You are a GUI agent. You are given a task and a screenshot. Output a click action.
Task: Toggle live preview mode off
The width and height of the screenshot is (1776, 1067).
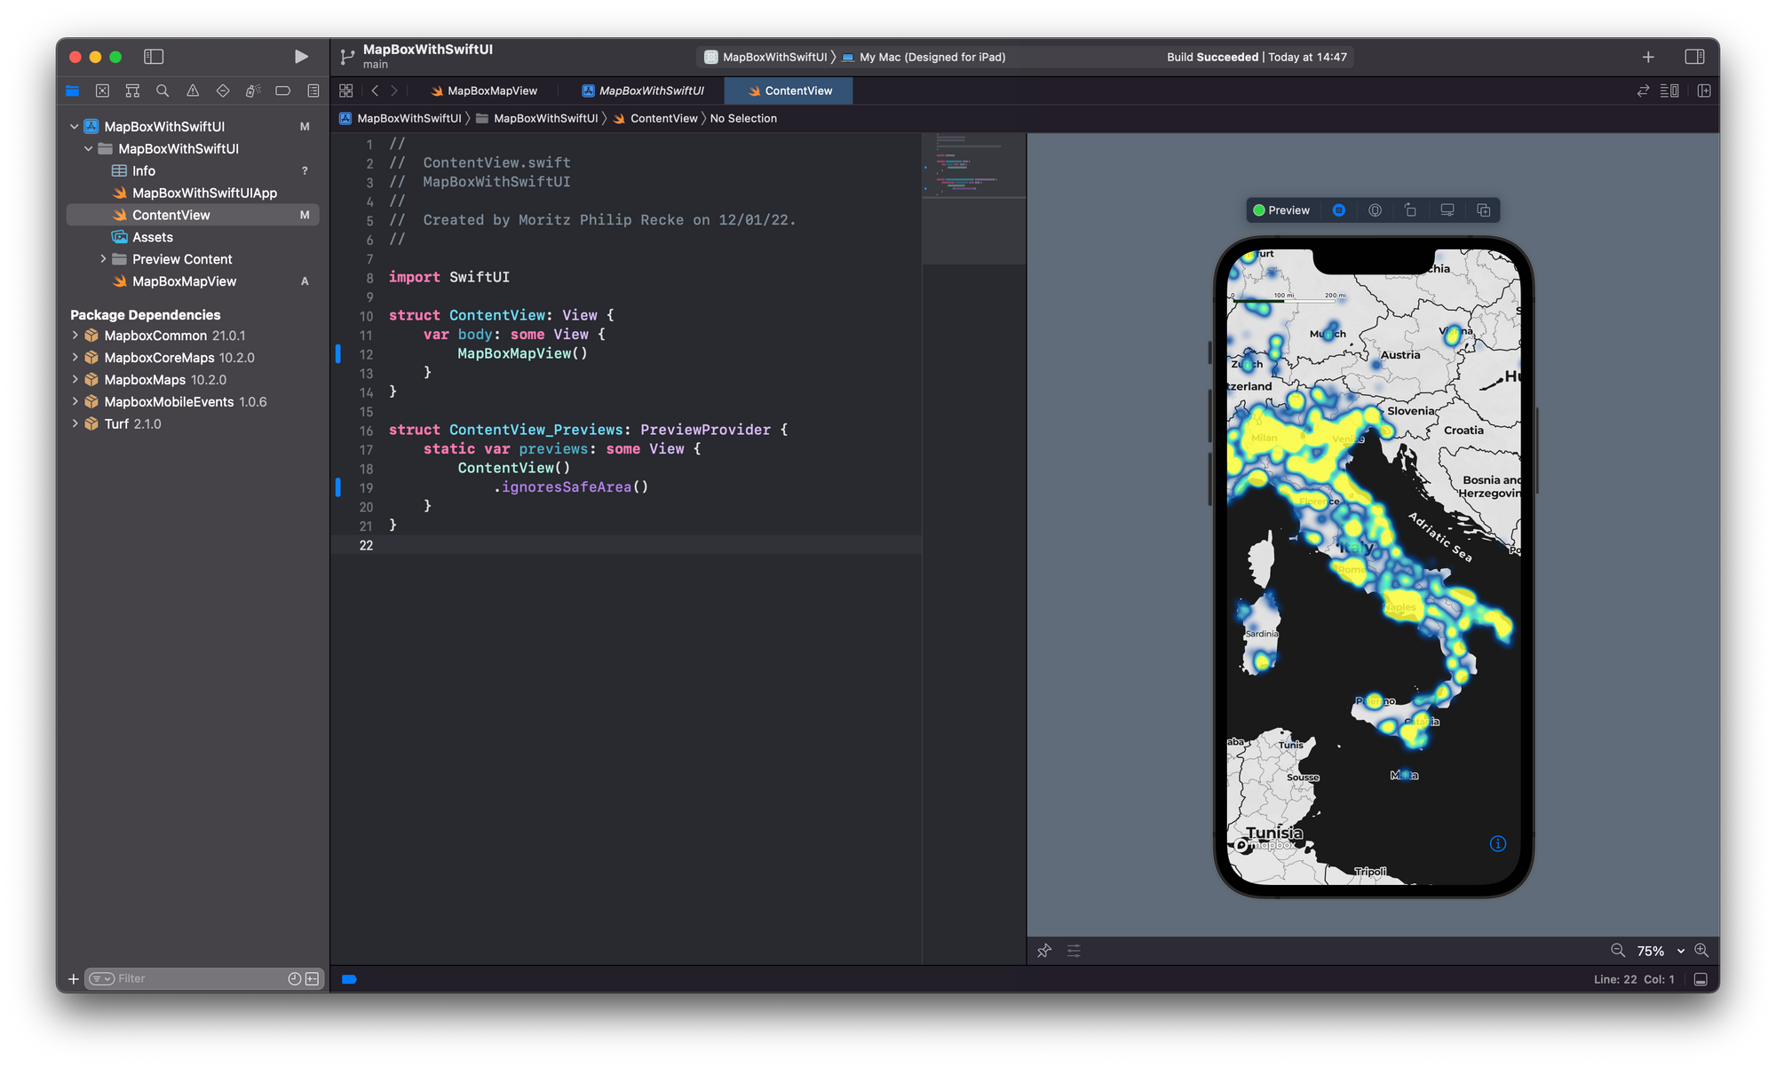[1338, 210]
